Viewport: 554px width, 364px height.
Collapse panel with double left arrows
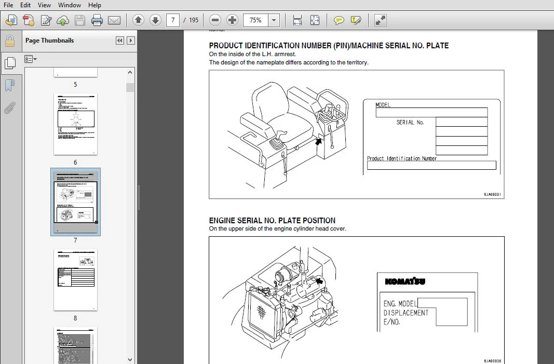coord(120,41)
